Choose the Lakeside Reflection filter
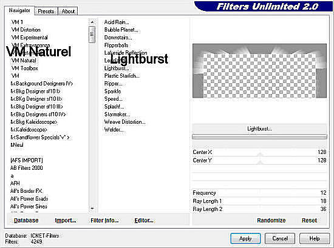 pyautogui.click(x=126, y=53)
